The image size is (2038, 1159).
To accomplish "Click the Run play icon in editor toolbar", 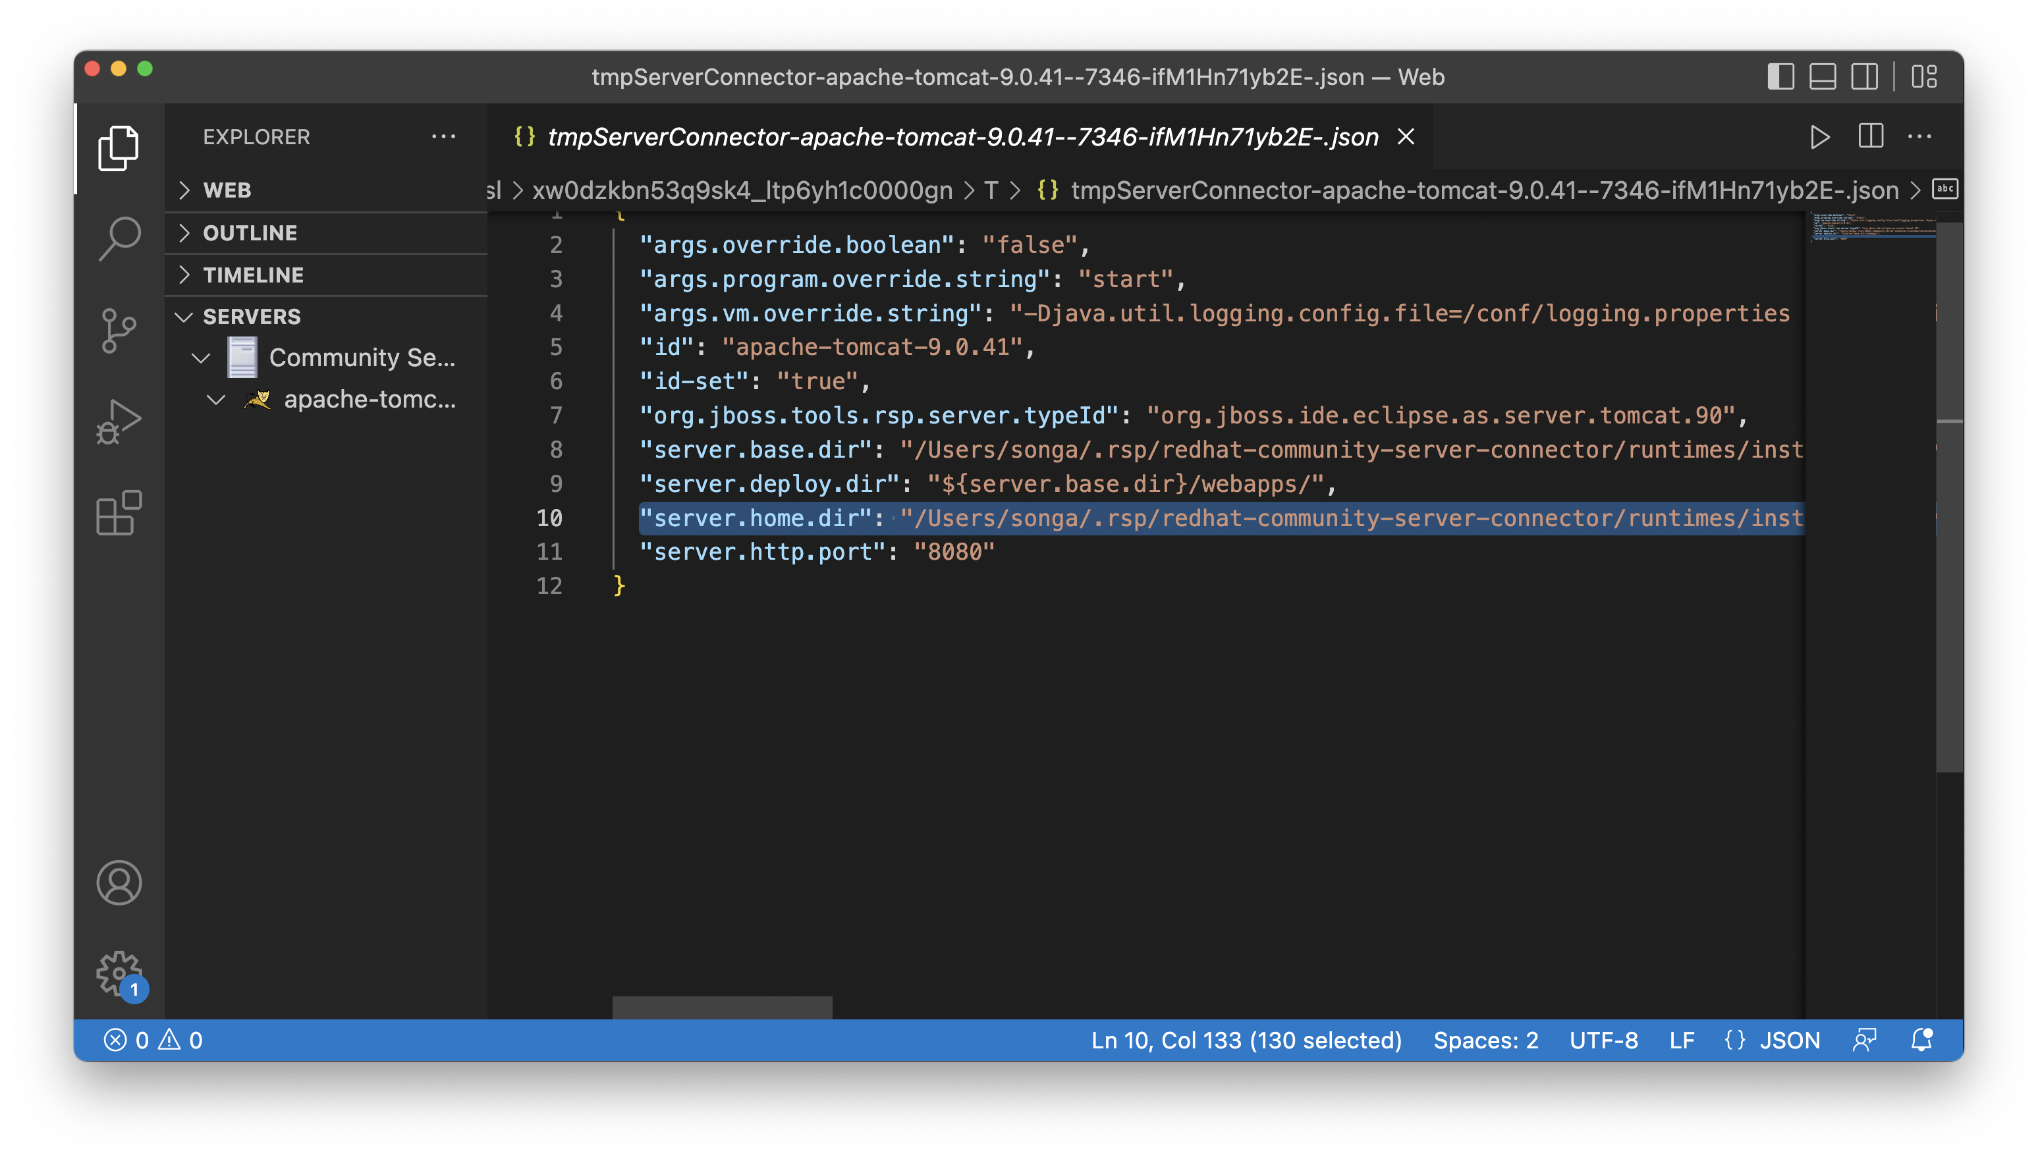I will 1819,137.
